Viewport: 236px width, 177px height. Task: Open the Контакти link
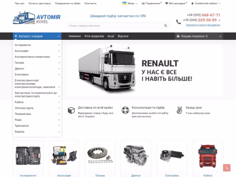(90, 3)
